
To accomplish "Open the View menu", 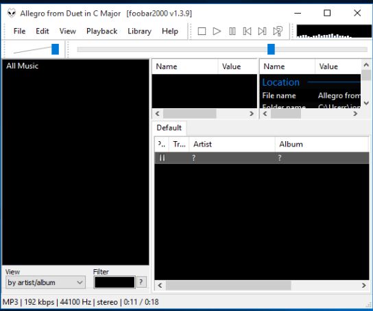I will click(x=68, y=31).
